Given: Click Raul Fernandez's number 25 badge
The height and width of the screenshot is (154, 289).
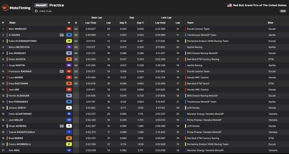Looking at the screenshot, I should pos(69,102).
